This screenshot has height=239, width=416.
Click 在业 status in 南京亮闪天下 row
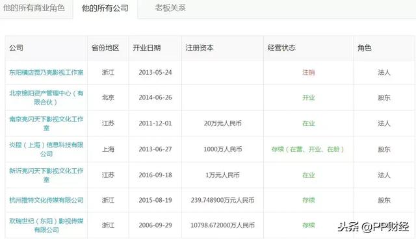tap(309, 123)
